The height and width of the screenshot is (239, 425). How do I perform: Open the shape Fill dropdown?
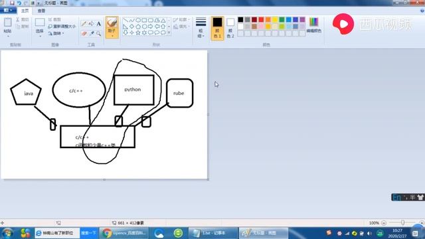pos(181,27)
